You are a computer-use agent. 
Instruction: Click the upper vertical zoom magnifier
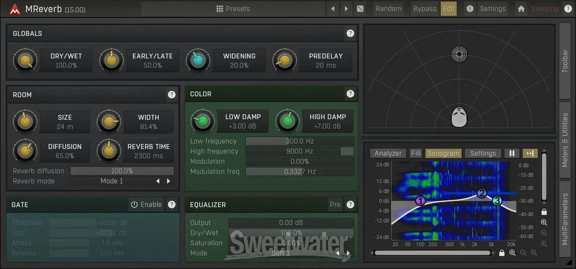click(544, 223)
